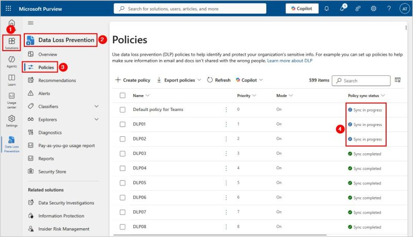Open Reports in navigation
413x237 pixels.
pyautogui.click(x=46, y=159)
